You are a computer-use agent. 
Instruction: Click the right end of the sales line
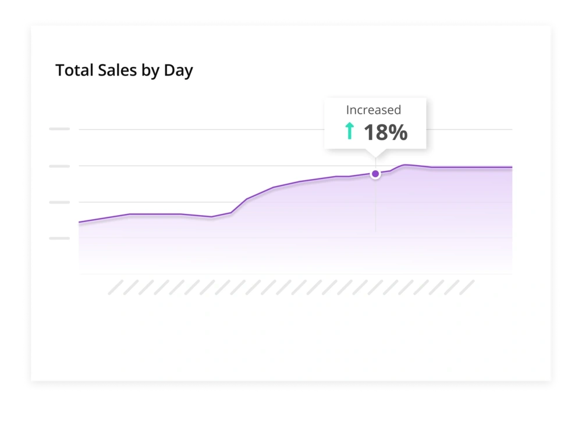(511, 167)
